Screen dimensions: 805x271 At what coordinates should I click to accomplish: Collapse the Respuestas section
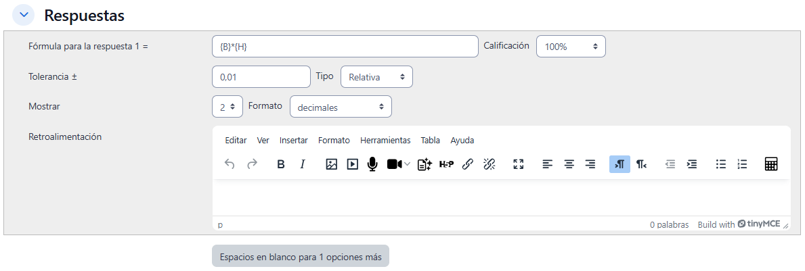tap(24, 14)
